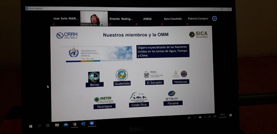
Task: Click the El Salvador label
Action: [154, 82]
